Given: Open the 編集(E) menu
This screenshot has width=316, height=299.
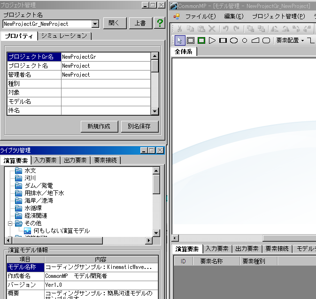Looking at the screenshot, I should click(234, 16).
